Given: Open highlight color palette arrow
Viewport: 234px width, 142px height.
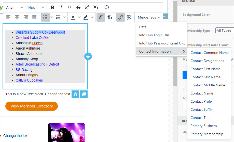Looking at the screenshot, I should [92, 18].
